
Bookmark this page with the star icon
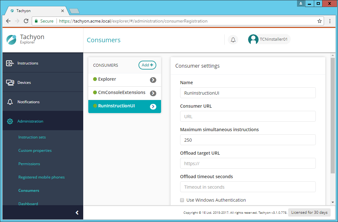click(x=320, y=21)
